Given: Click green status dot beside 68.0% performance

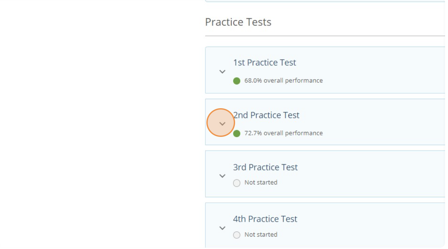Looking at the screenshot, I should pyautogui.click(x=237, y=81).
